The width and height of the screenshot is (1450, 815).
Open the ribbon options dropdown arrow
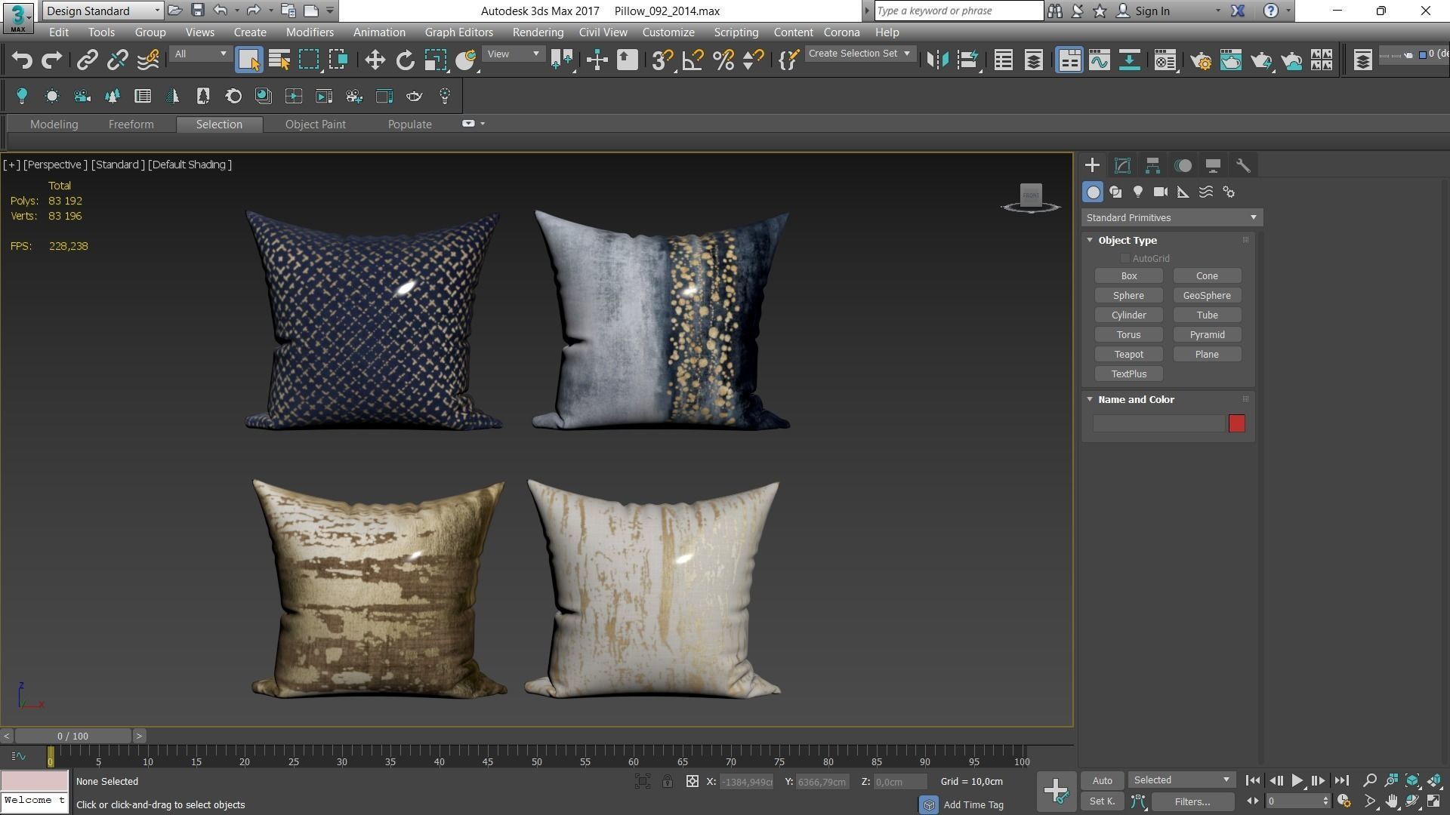click(483, 124)
